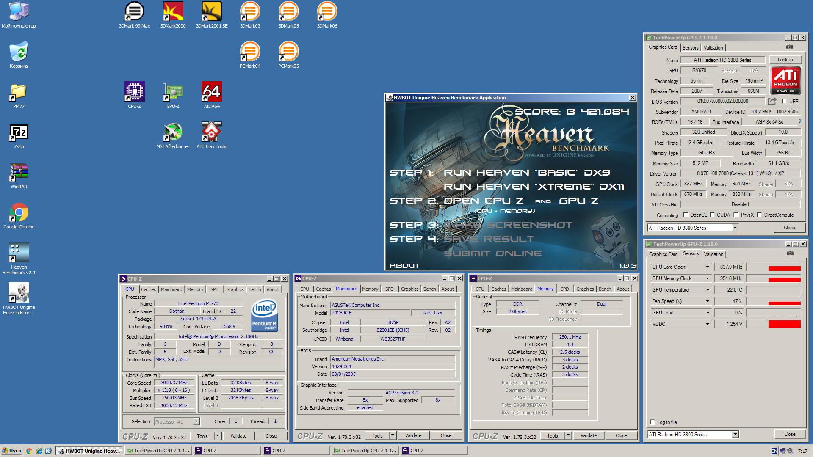Select the PM77 folder icon
Viewport: 813px width, 457px height.
(x=19, y=96)
